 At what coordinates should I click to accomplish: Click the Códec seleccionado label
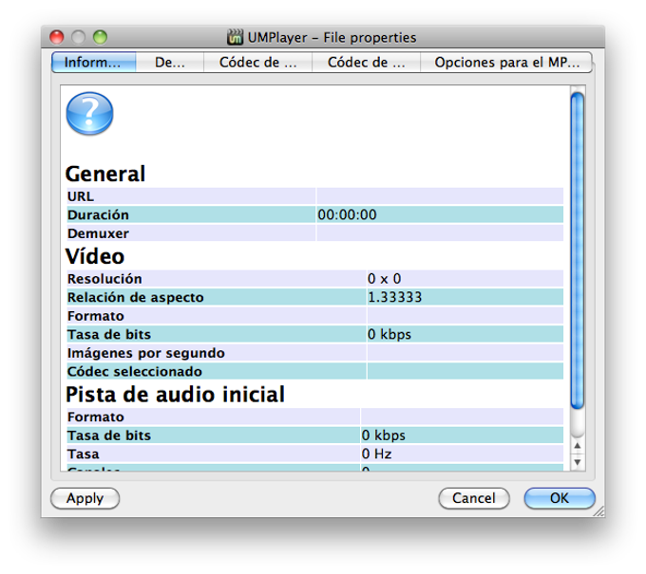tap(135, 371)
